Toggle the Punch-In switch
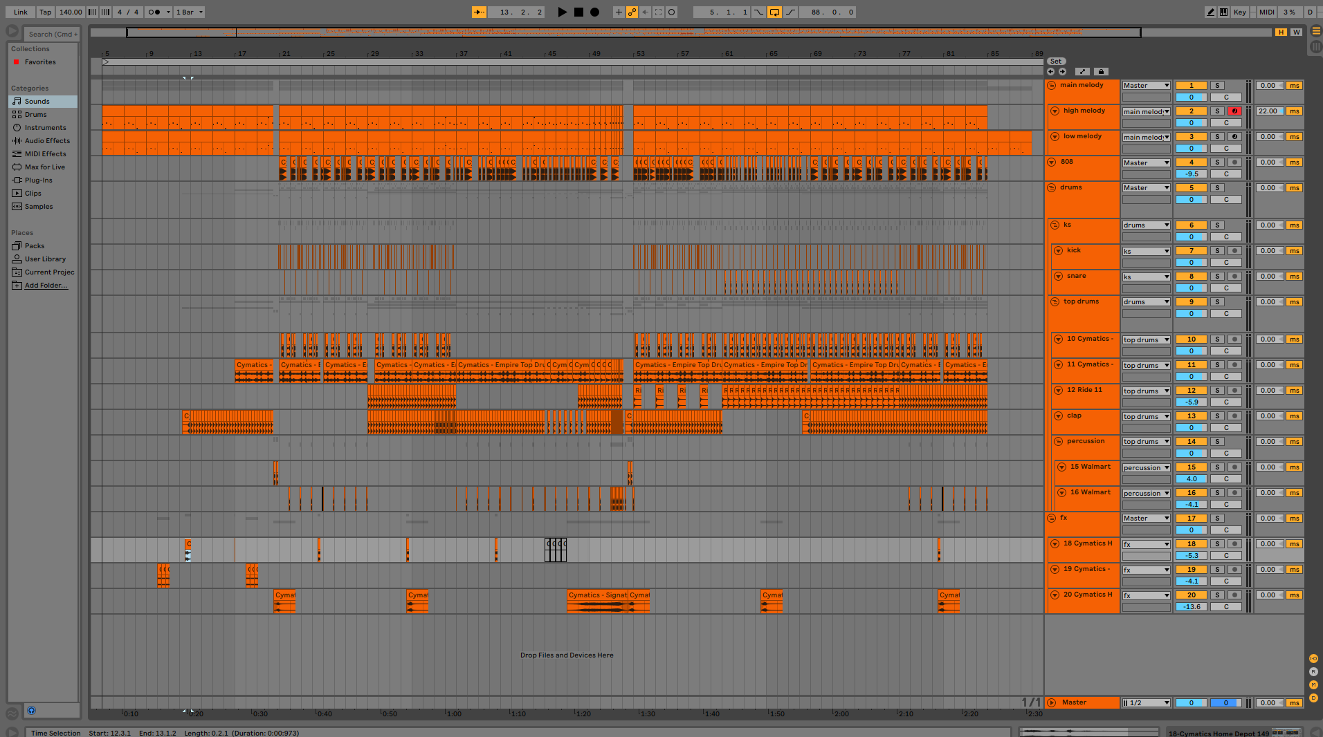The height and width of the screenshot is (737, 1323). [x=759, y=12]
